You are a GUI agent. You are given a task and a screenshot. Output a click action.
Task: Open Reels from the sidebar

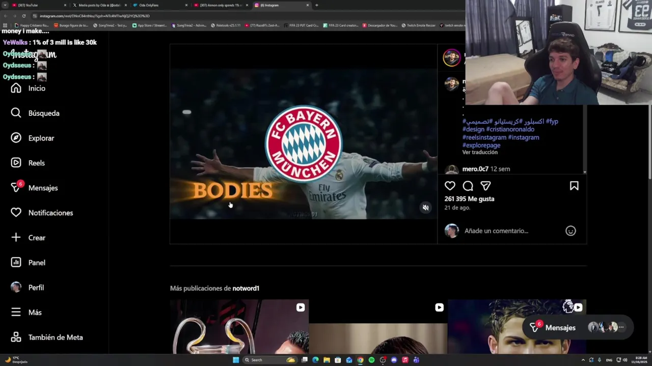pos(28,163)
